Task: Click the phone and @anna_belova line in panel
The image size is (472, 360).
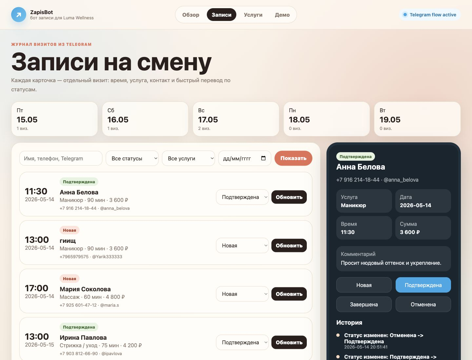Action: [x=377, y=180]
